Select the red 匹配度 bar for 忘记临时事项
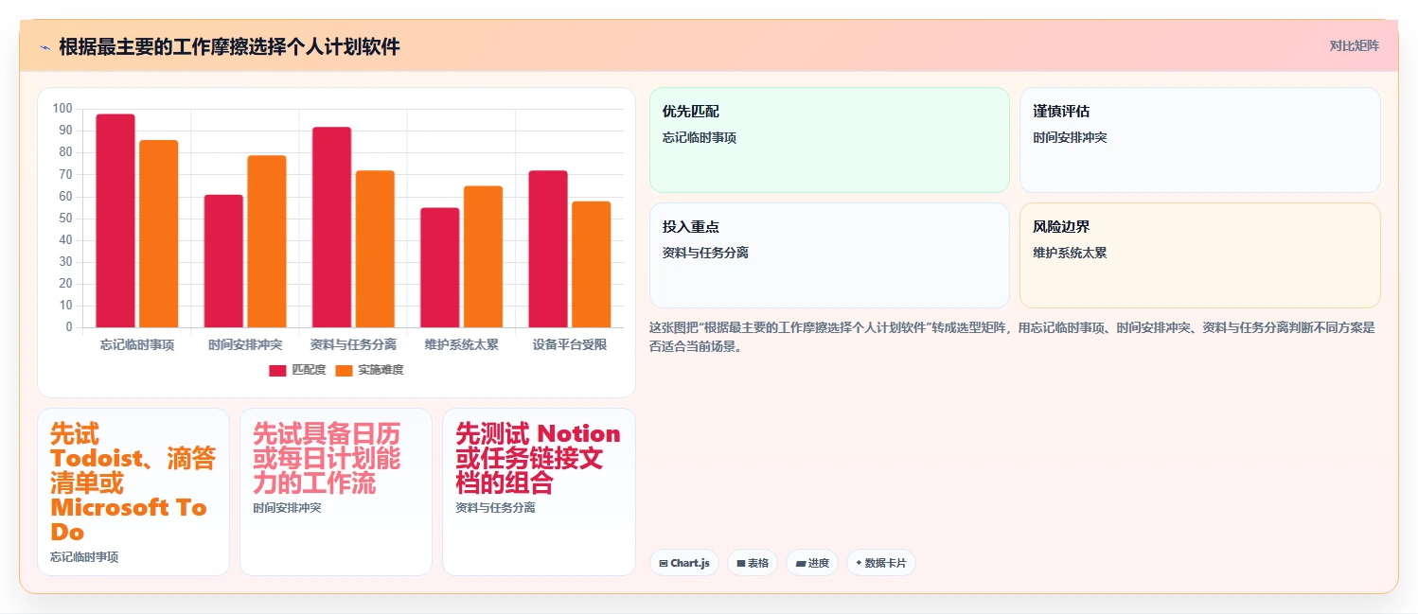Image resolution: width=1418 pixels, height=614 pixels. [x=115, y=220]
